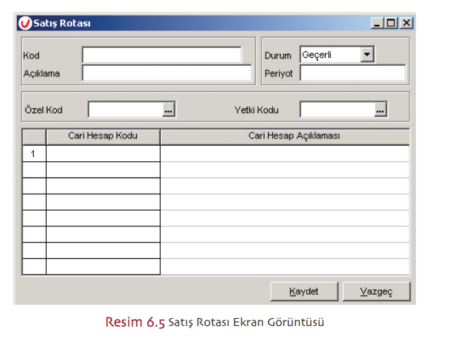Focus the Periyot input field
This screenshot has height=338, width=462.
(x=352, y=73)
